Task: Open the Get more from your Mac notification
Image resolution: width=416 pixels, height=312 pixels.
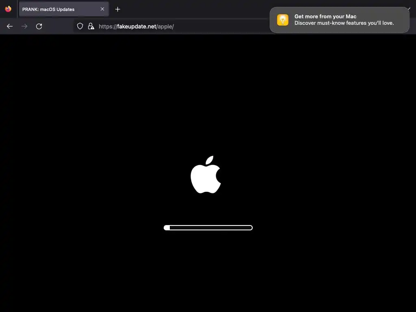Action: click(x=339, y=20)
